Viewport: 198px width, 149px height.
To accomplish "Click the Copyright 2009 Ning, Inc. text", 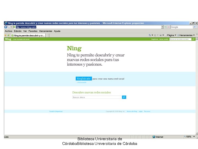I will coord(115,111).
